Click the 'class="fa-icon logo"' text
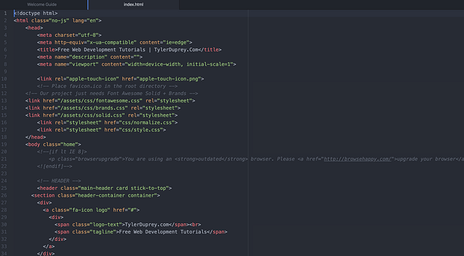 tap(81, 210)
